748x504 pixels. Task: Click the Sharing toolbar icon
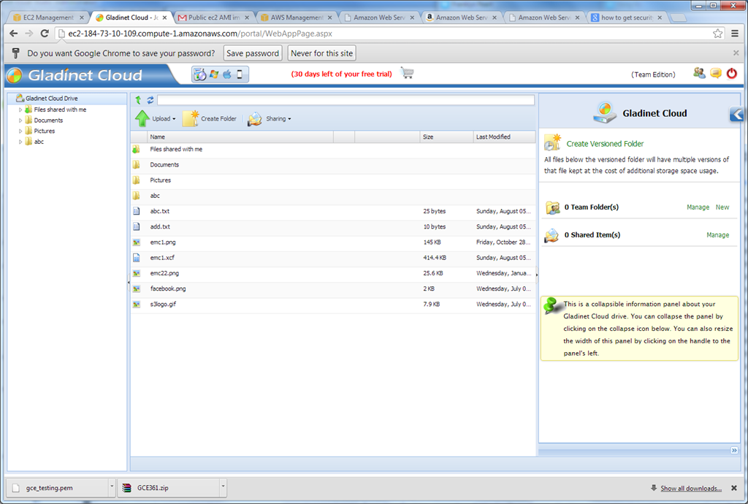[255, 119]
